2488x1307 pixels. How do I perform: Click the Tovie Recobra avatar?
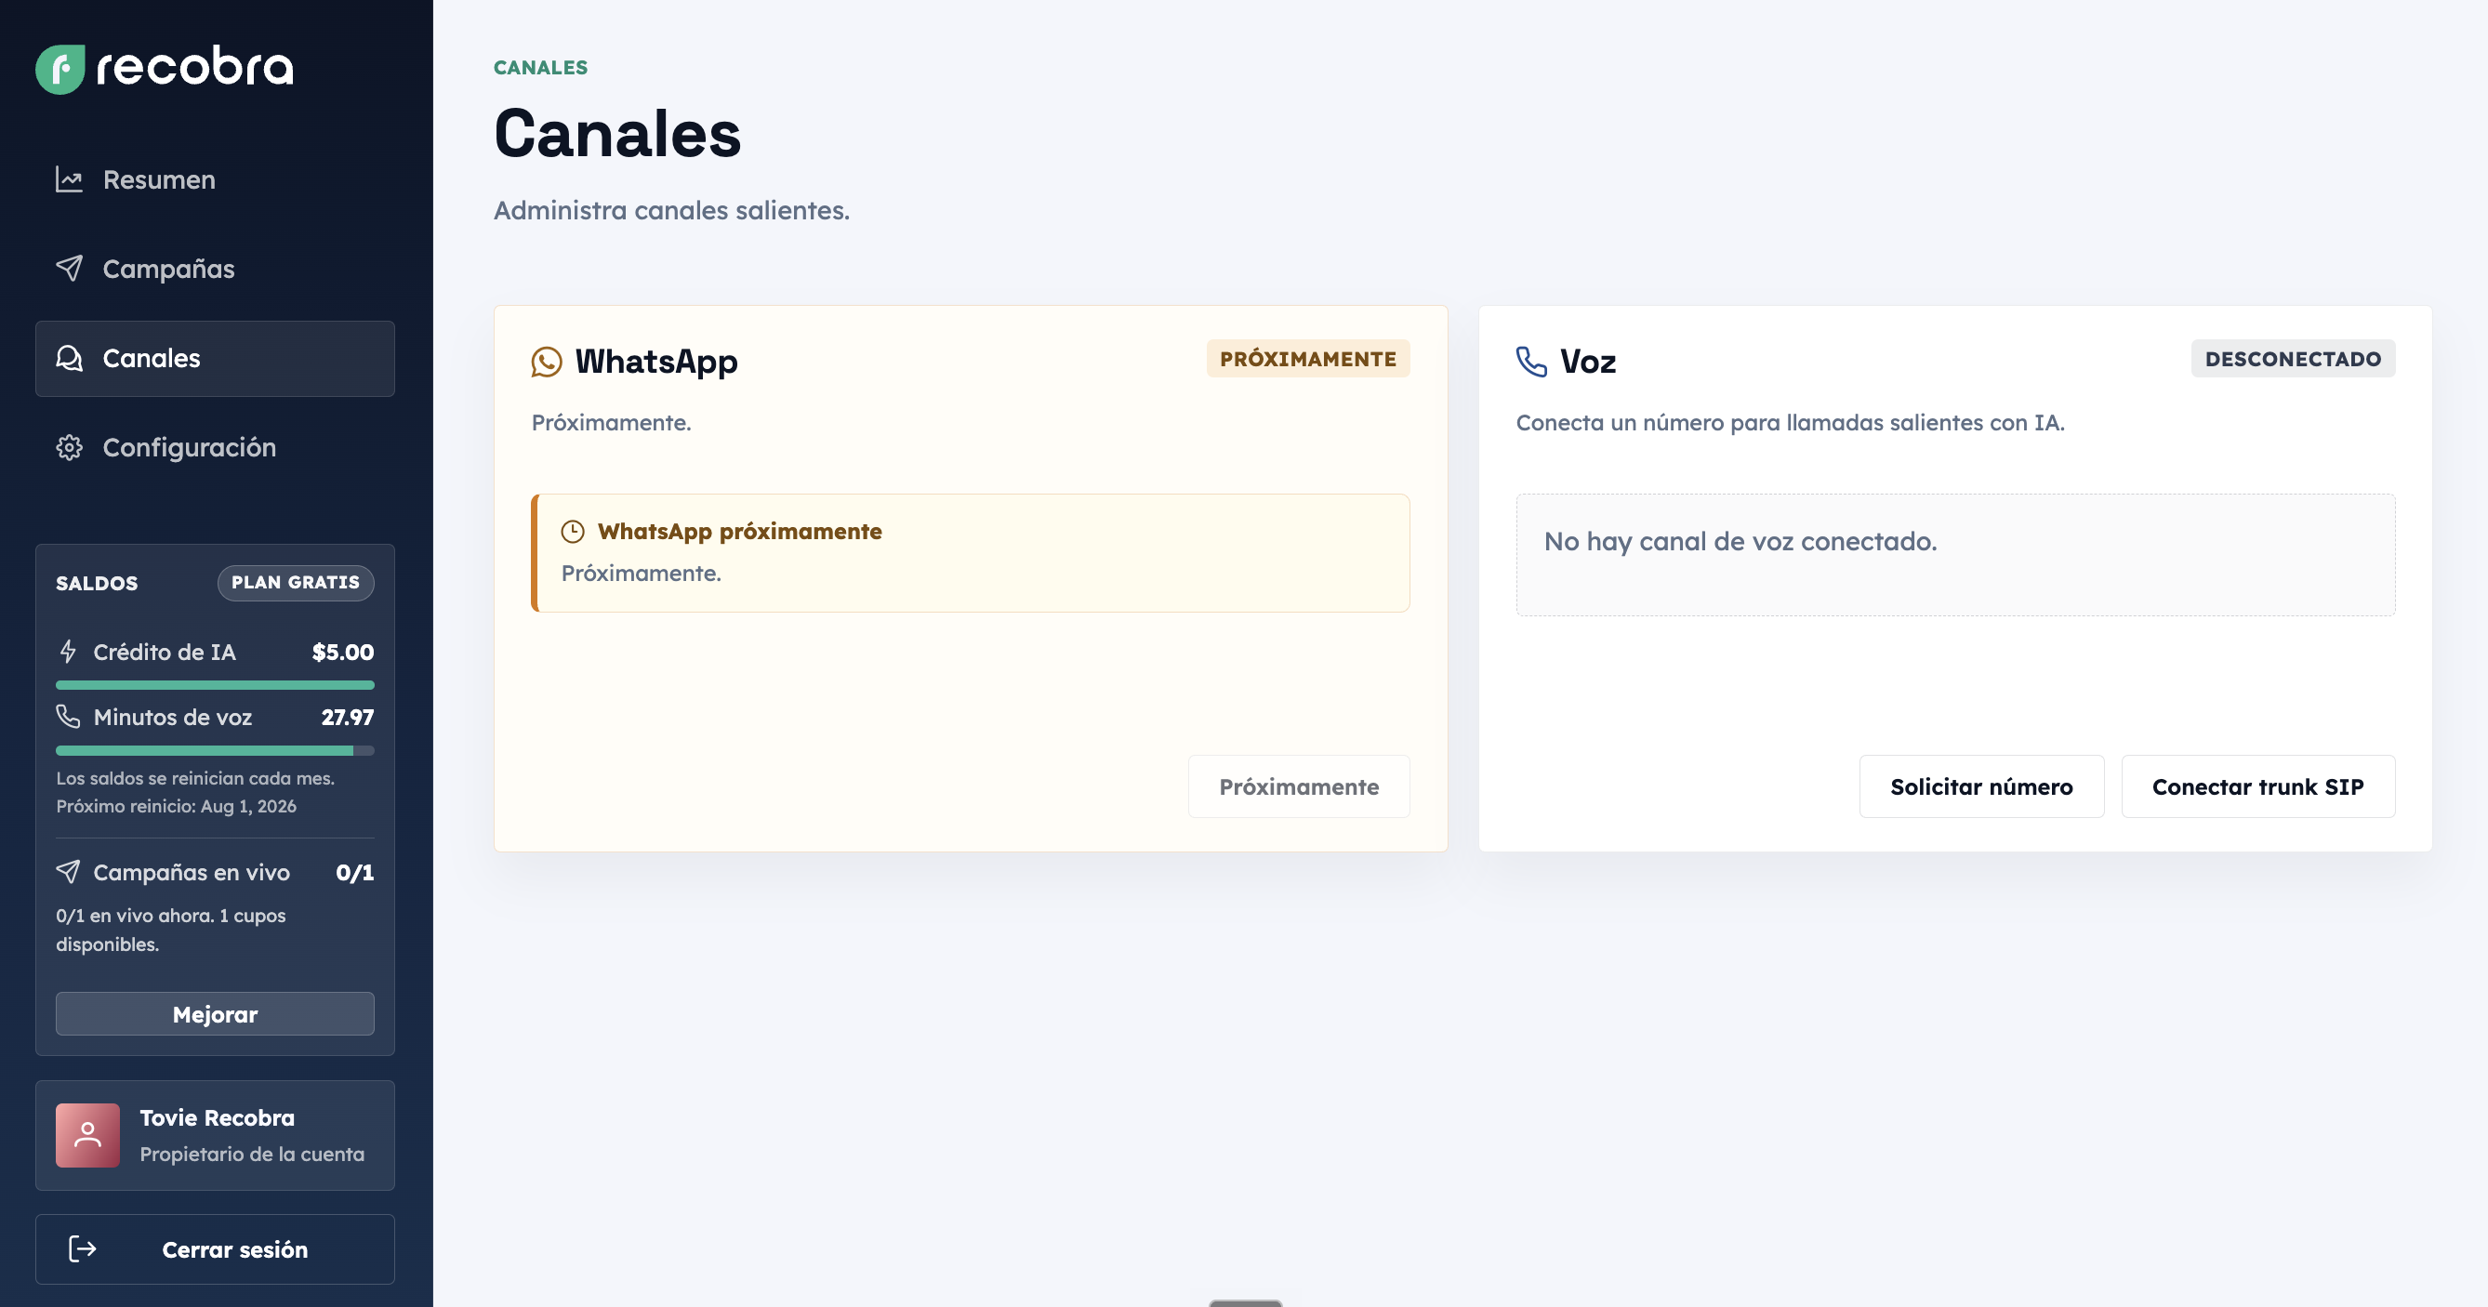[88, 1135]
